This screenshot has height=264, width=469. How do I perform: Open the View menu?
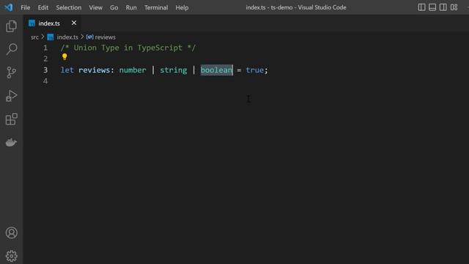click(x=95, y=7)
